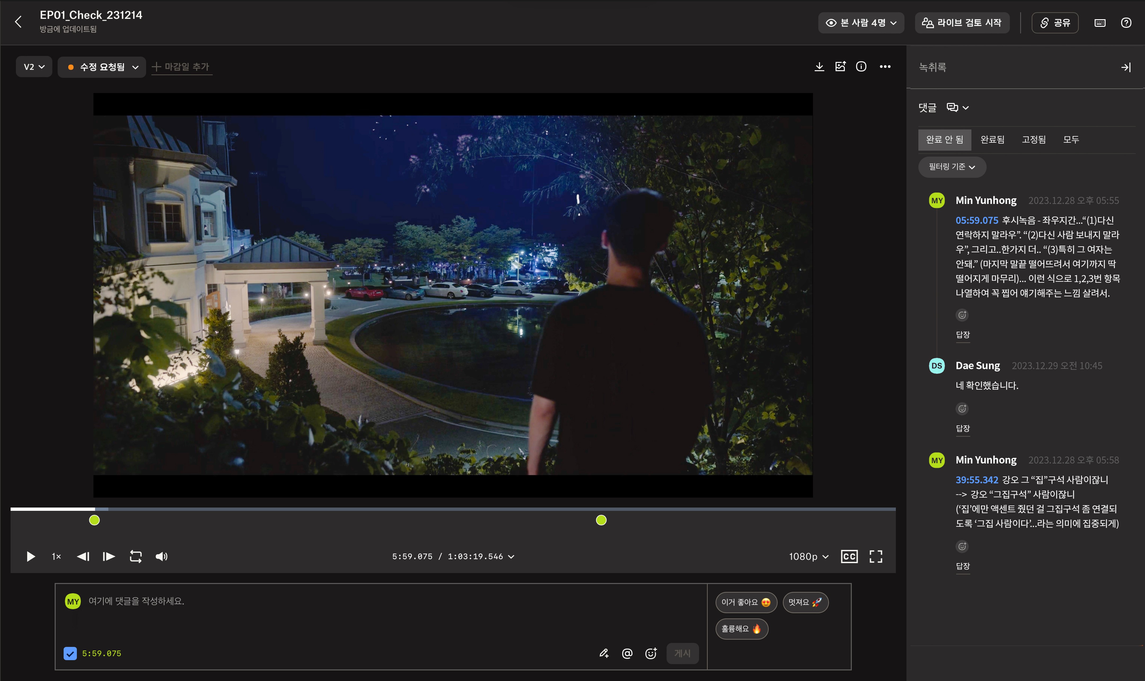The image size is (1145, 681).
Task: Click the keyboard shortcuts icon
Action: 1100,23
